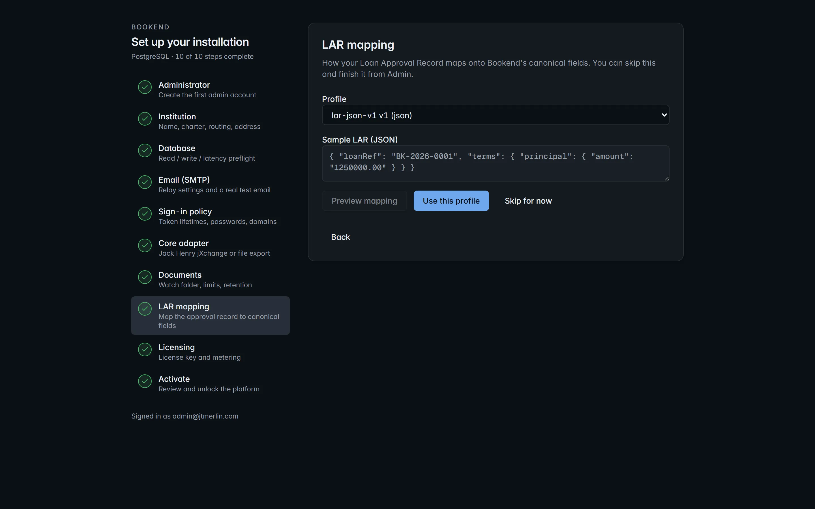Click the Administrator step checkmark icon
Viewport: 815px width, 509px height.
(x=145, y=87)
